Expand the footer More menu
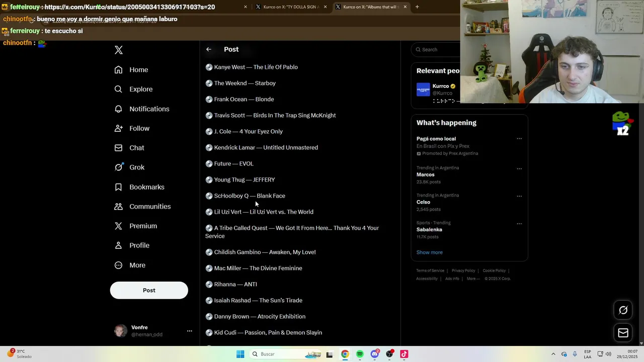The height and width of the screenshot is (362, 644). pyautogui.click(x=473, y=279)
